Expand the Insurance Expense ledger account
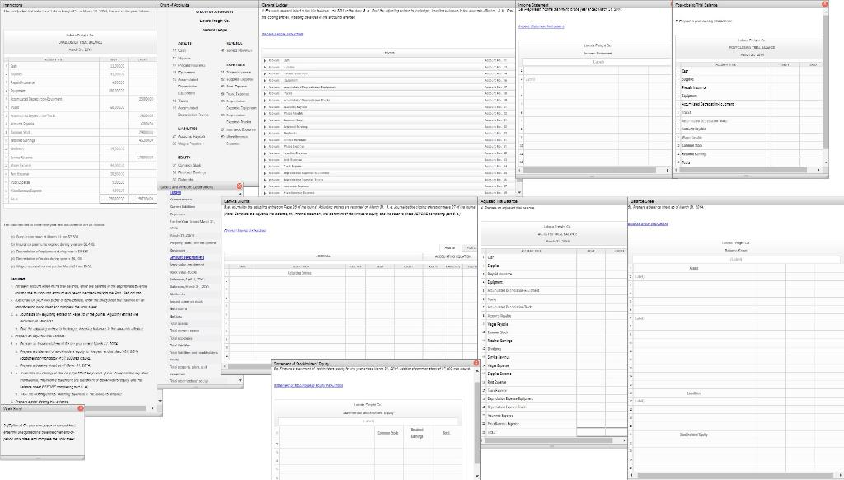The width and height of the screenshot is (844, 480). click(x=265, y=186)
